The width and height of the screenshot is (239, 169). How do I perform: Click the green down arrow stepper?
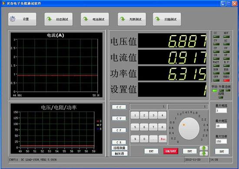coord(204,153)
